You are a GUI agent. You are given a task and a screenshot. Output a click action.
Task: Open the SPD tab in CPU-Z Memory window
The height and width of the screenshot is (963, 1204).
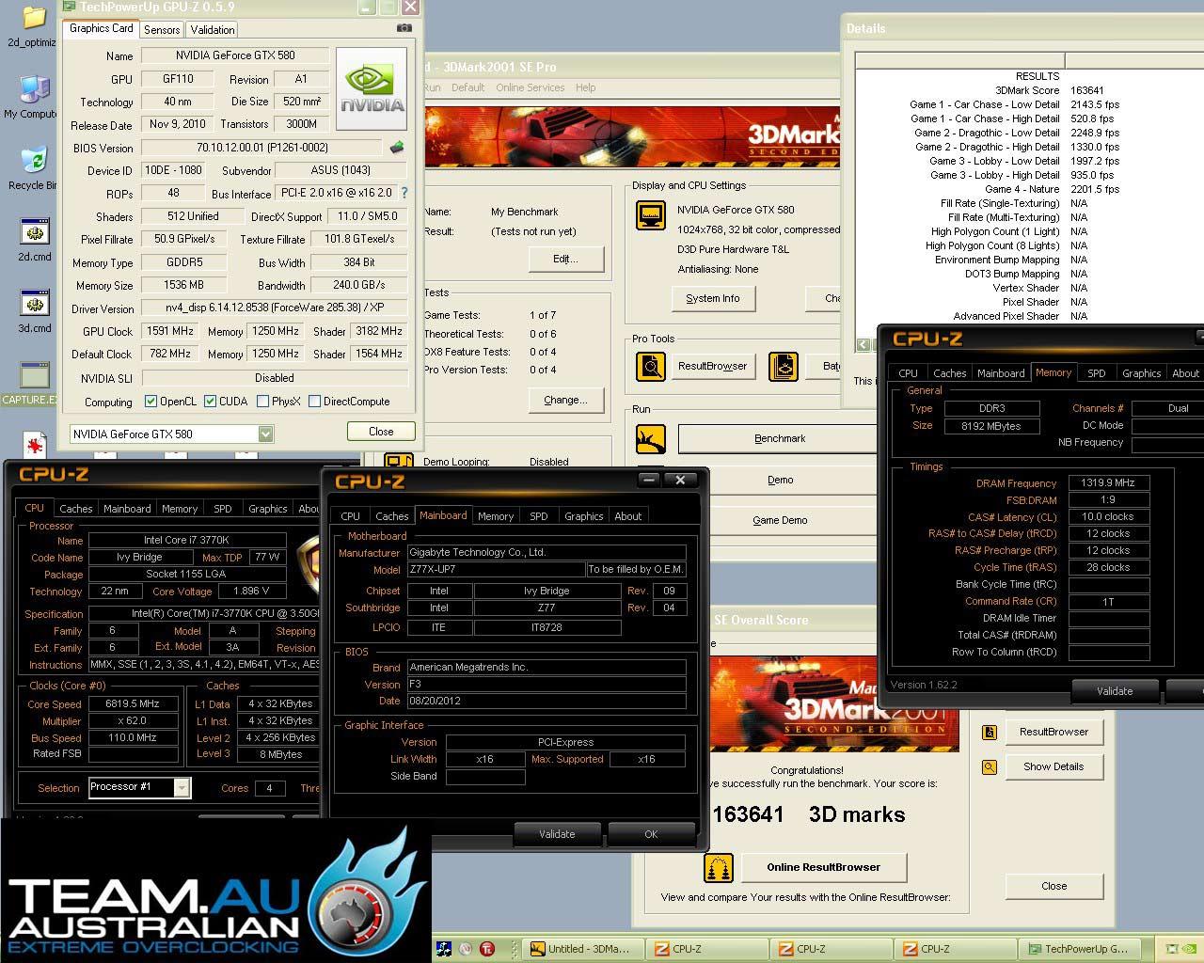click(x=1097, y=373)
